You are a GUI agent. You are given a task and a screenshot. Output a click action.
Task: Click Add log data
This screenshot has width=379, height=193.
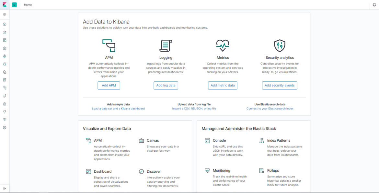click(x=166, y=85)
